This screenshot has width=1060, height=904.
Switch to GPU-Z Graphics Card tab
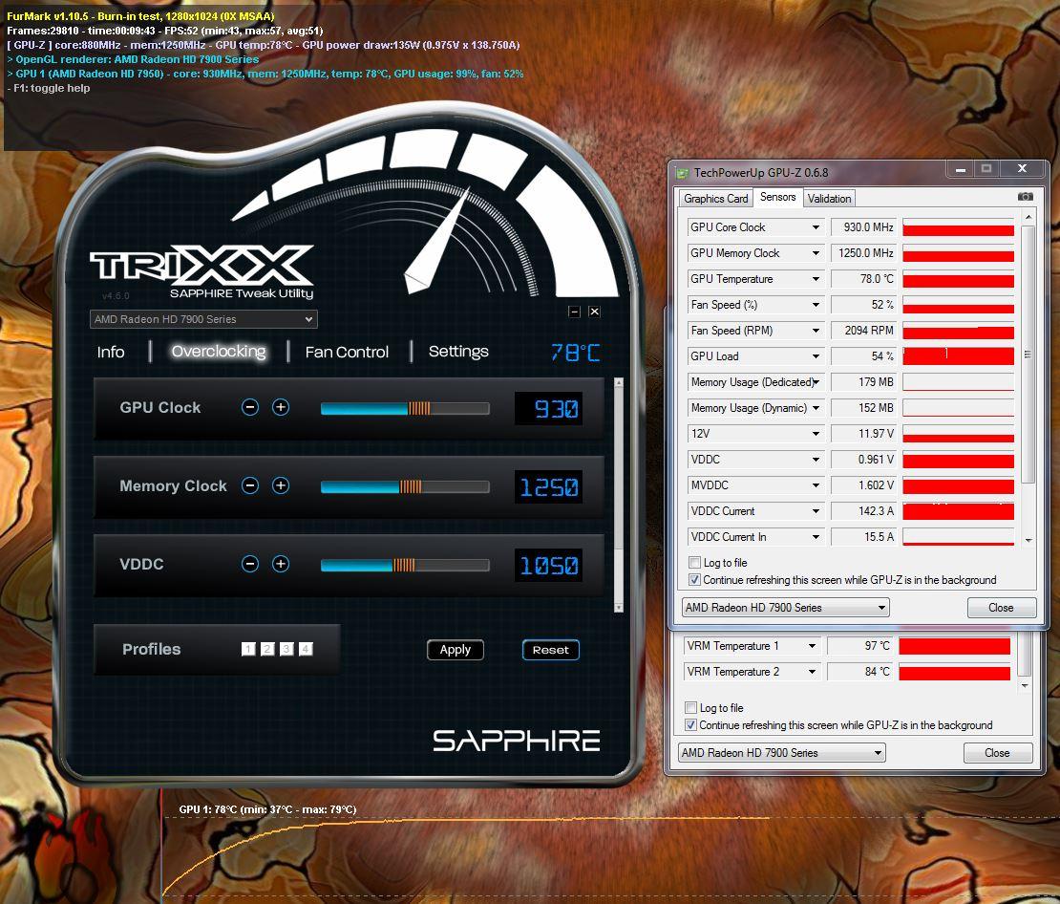point(716,198)
